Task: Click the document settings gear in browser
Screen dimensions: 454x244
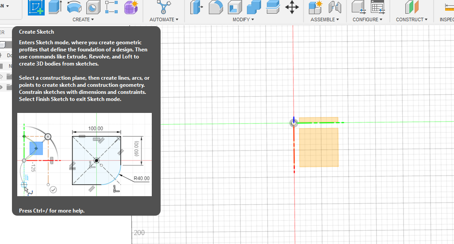Action: click(x=1, y=55)
